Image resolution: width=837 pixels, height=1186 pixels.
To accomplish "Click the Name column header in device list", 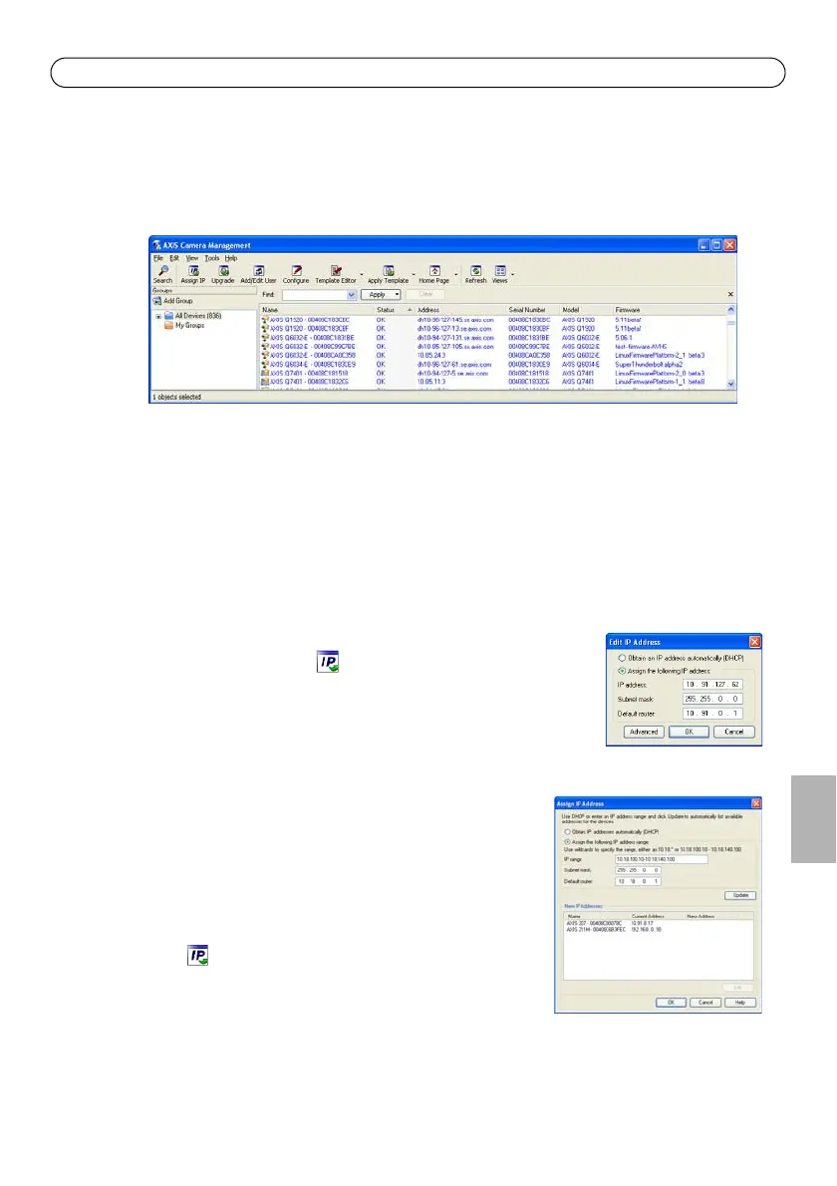I will coord(317,310).
